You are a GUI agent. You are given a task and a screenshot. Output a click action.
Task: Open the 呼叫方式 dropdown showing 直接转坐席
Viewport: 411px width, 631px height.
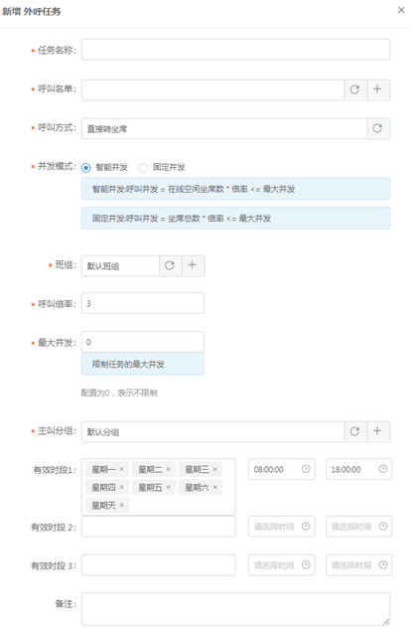click(224, 128)
